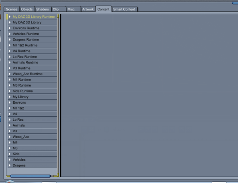Viewport: 238px width, 183px height.
Task: Open the Smart Content tab
Action: [x=124, y=9]
